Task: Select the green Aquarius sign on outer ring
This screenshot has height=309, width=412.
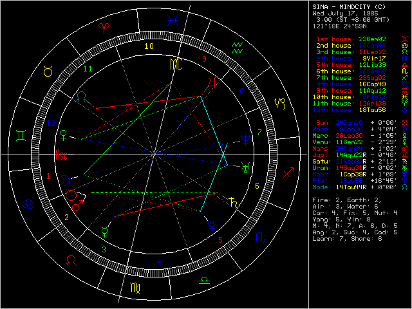Action: click(237, 46)
